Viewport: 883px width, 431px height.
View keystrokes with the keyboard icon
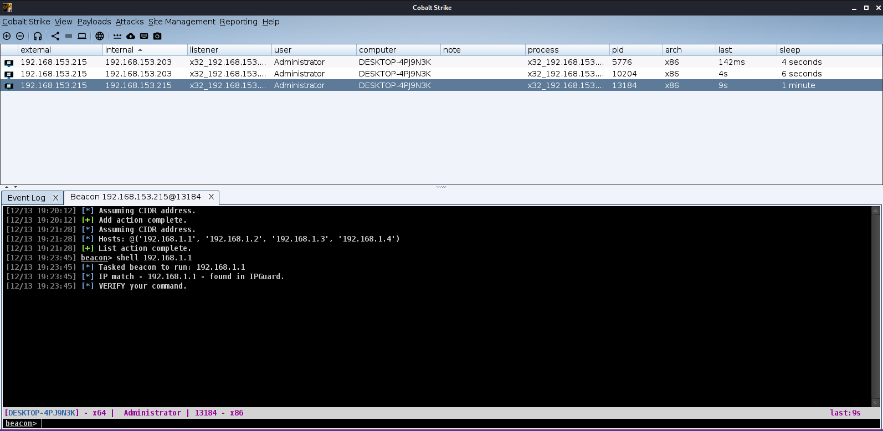(x=144, y=36)
